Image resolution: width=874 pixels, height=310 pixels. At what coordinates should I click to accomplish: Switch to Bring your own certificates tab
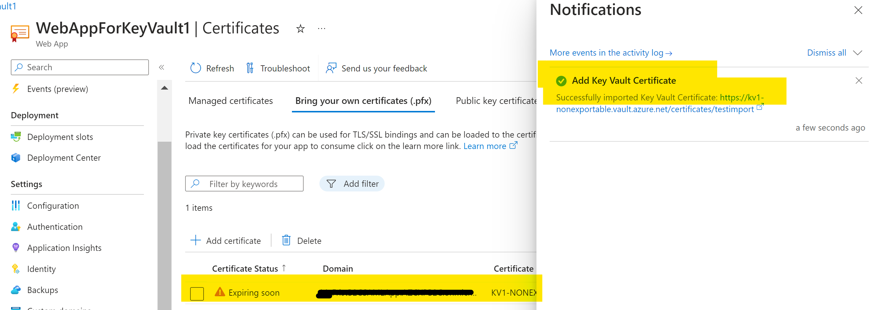click(x=363, y=101)
